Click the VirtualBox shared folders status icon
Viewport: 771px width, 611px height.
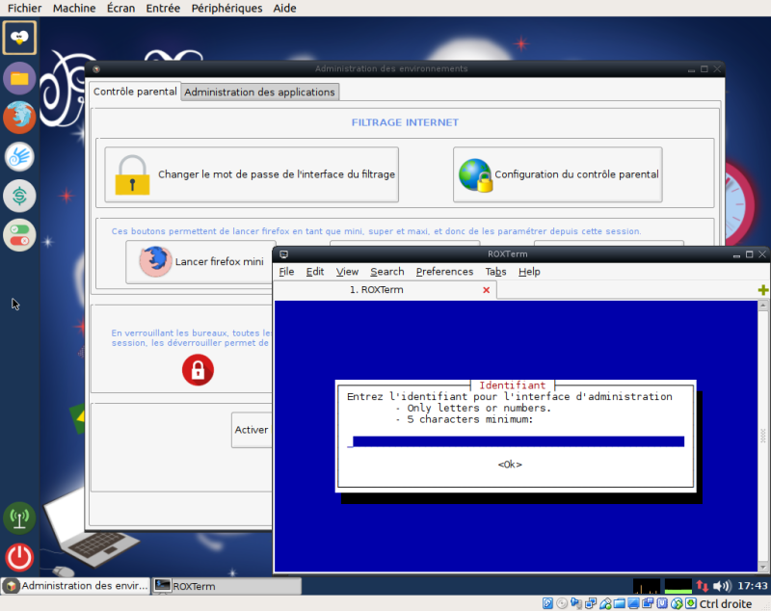(619, 603)
